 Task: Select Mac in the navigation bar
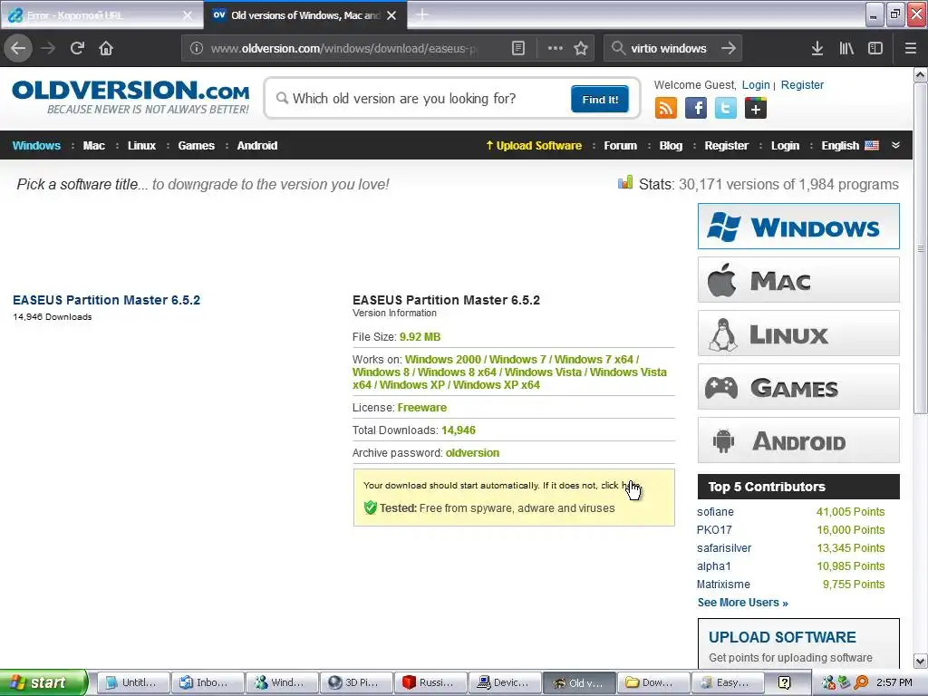(93, 146)
